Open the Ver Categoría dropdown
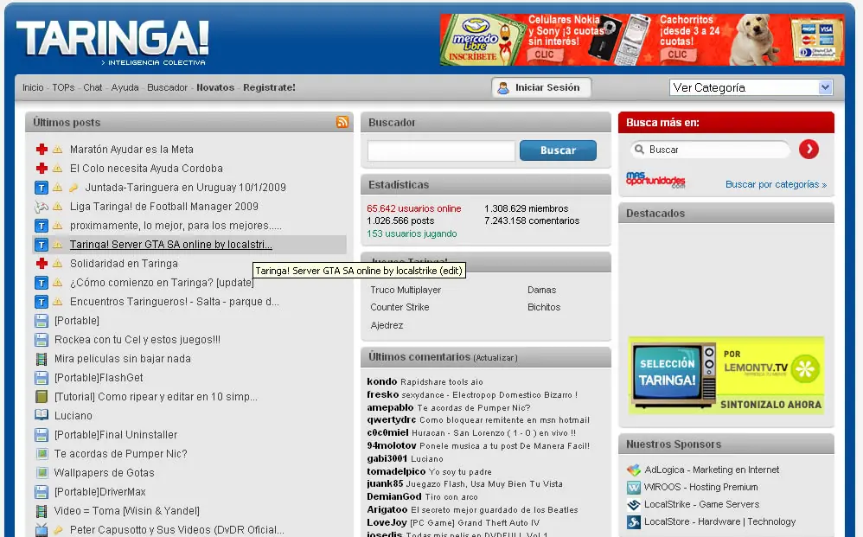This screenshot has width=863, height=537. [751, 87]
